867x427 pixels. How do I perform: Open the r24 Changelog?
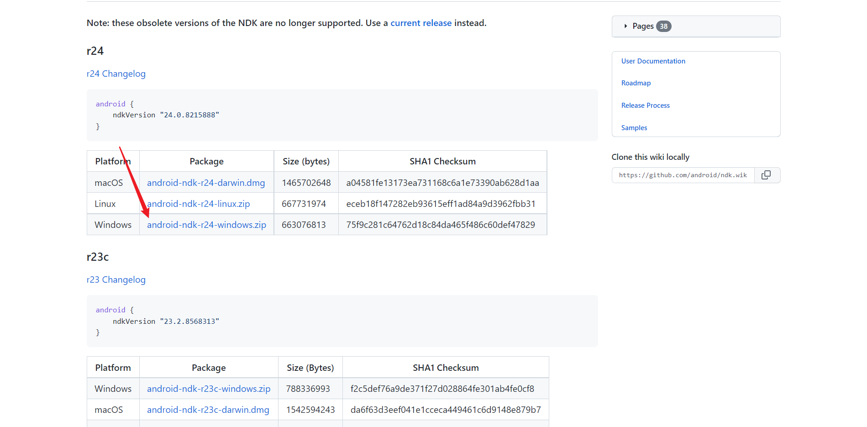coord(116,74)
